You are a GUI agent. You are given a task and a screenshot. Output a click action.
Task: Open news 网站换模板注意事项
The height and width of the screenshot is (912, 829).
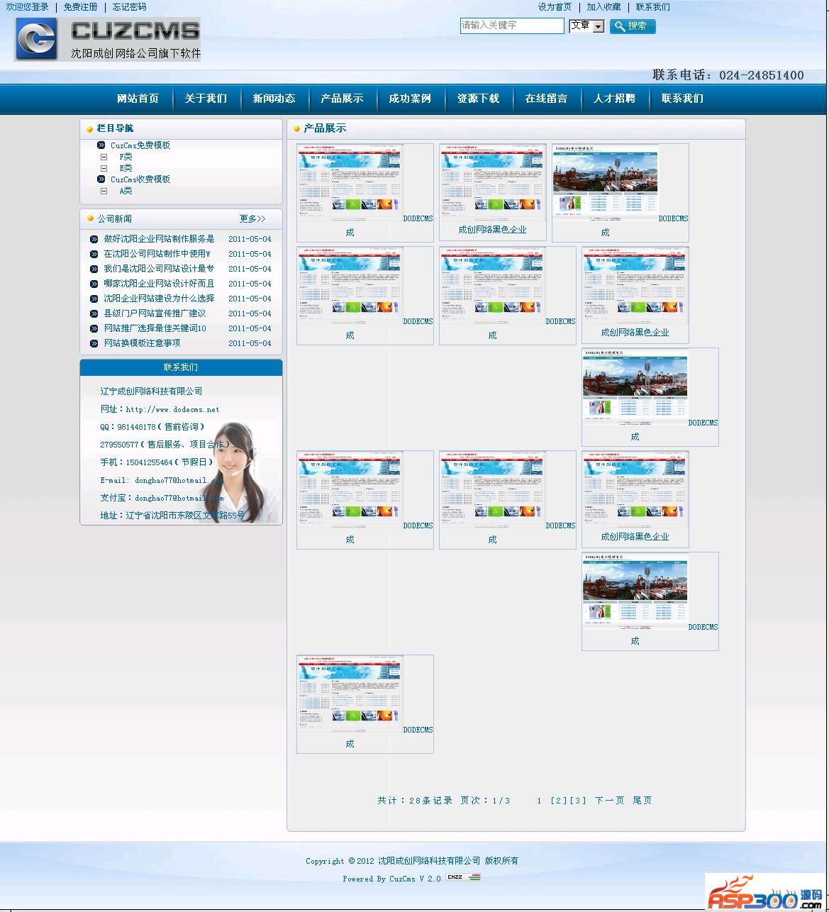coord(143,343)
